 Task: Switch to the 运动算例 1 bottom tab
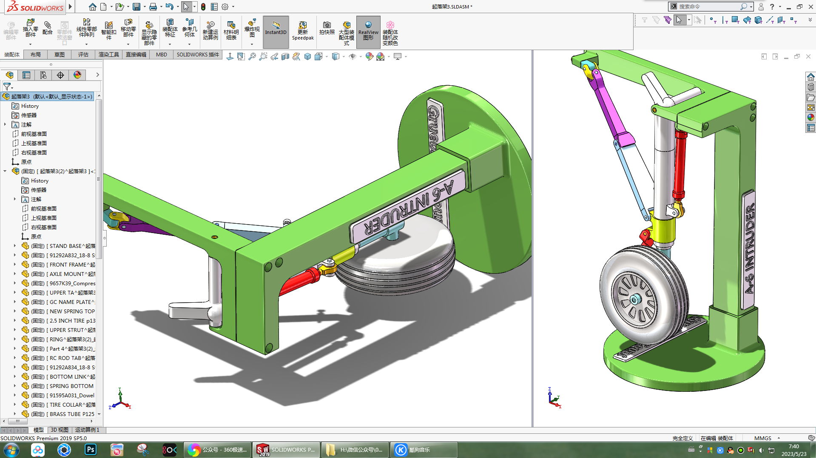[87, 430]
